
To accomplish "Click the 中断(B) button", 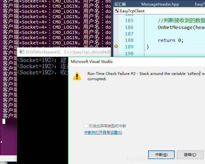I will click(x=161, y=155).
